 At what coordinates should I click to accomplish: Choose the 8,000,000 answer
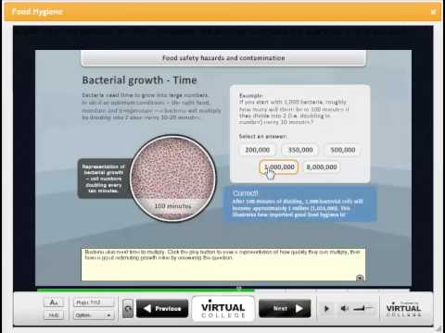[x=322, y=167]
